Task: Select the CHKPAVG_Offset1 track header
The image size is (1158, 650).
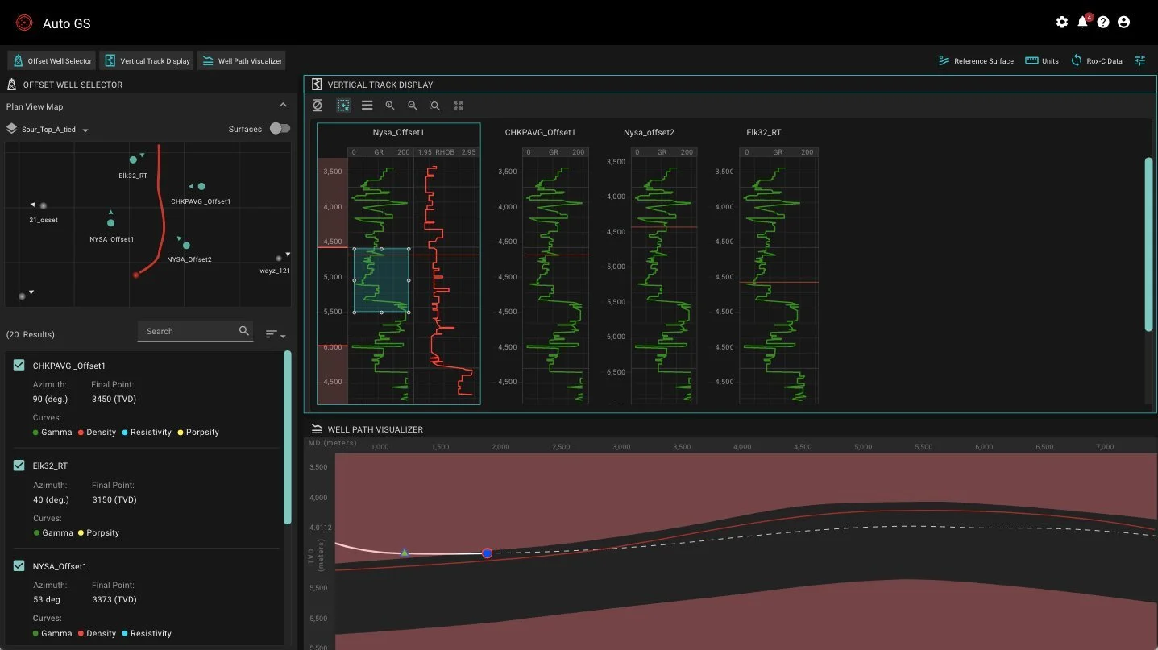Action: point(540,132)
